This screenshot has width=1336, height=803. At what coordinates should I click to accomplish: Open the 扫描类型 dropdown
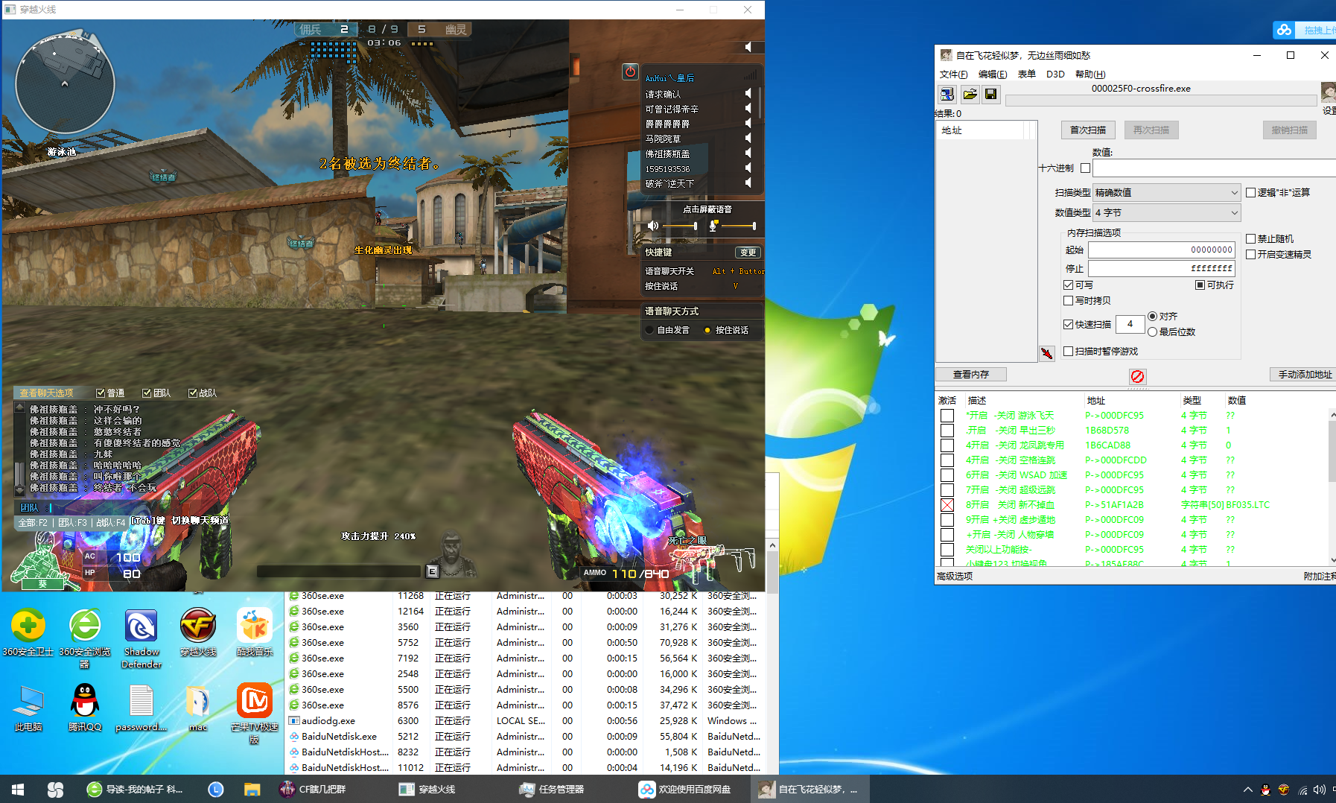[x=1166, y=192]
